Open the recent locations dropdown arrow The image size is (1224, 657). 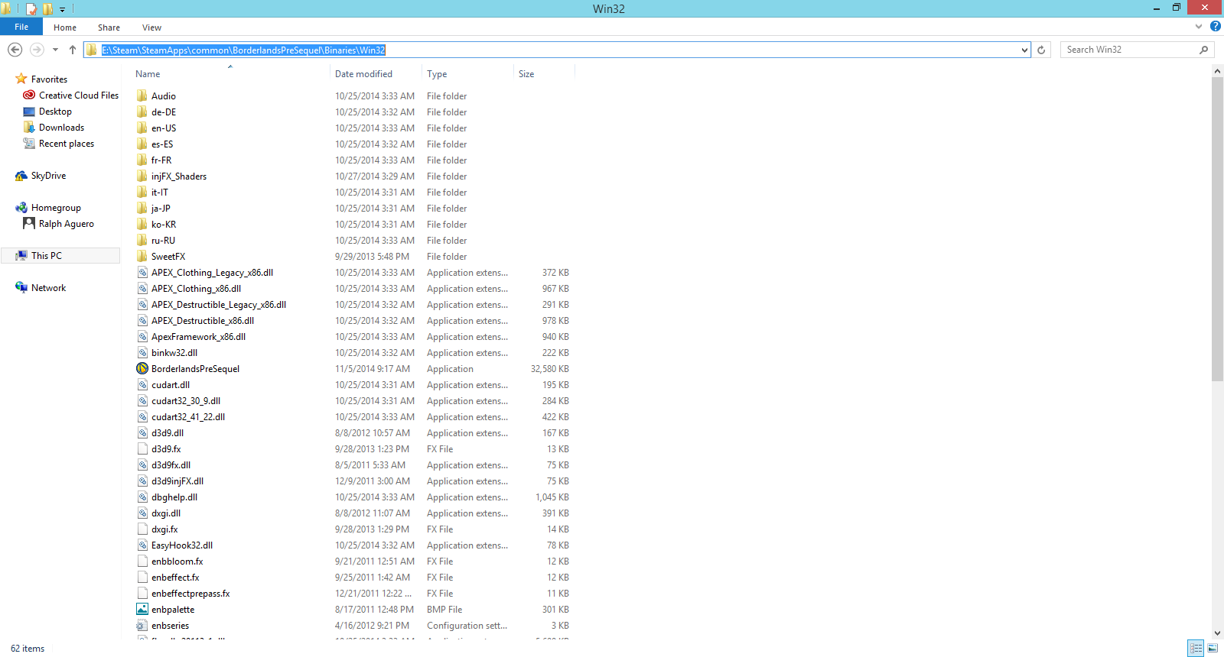pyautogui.click(x=55, y=50)
